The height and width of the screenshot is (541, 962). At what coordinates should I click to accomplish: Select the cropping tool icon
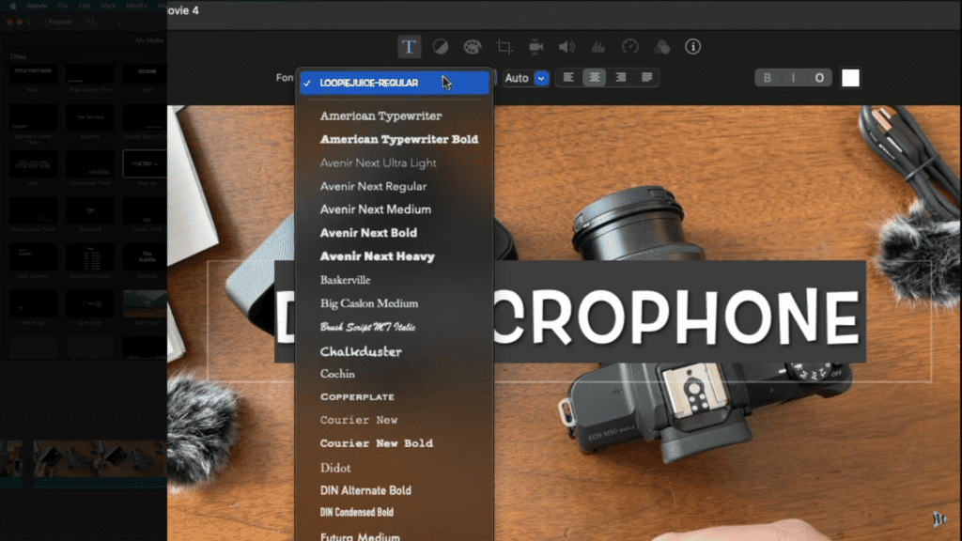pyautogui.click(x=504, y=47)
